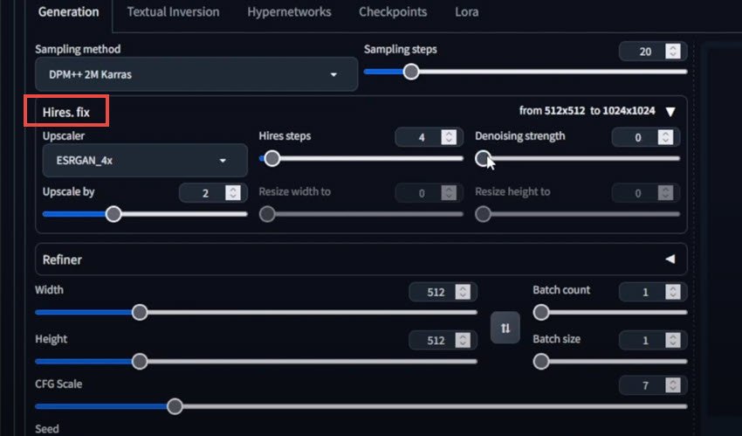Click the Batch size spinner arrows
The height and width of the screenshot is (436, 742).
tap(672, 340)
